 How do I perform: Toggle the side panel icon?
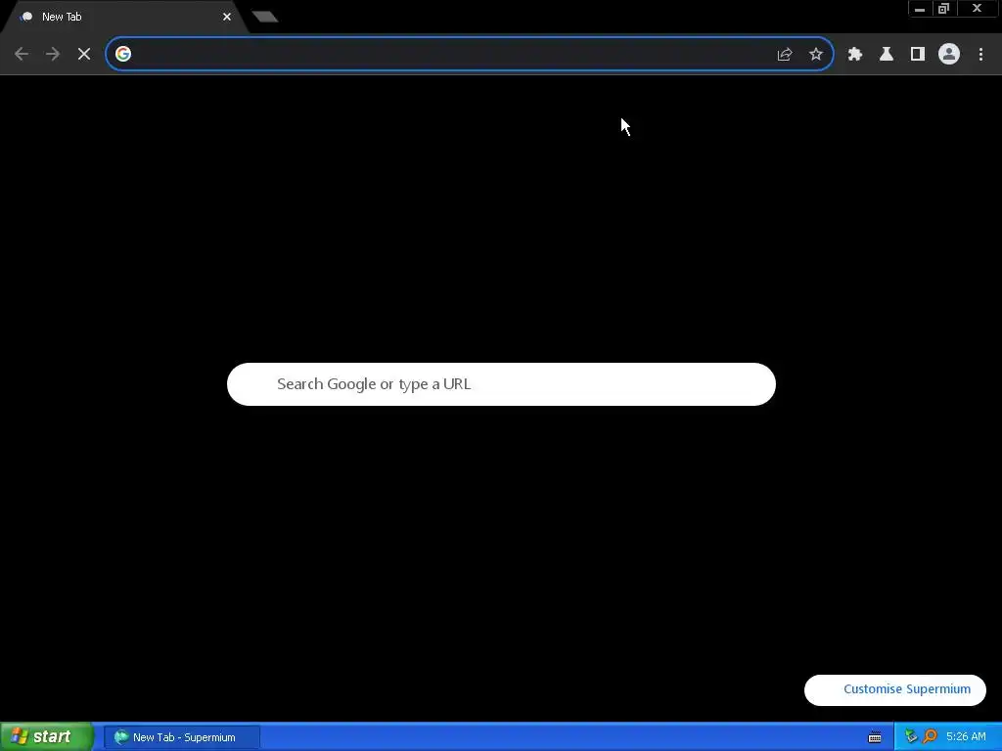point(918,55)
